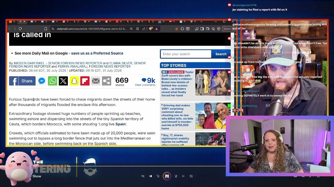
Task: Toggle shuffle in the media player
Action: (x=143, y=176)
